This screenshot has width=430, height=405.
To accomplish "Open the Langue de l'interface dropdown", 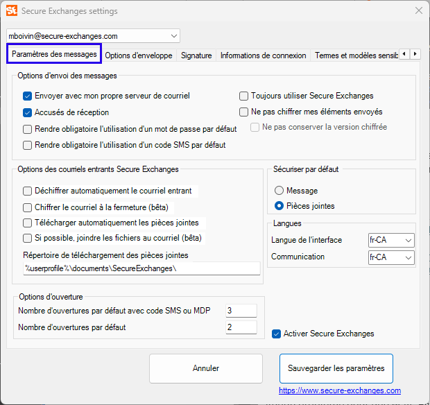I will pos(391,240).
